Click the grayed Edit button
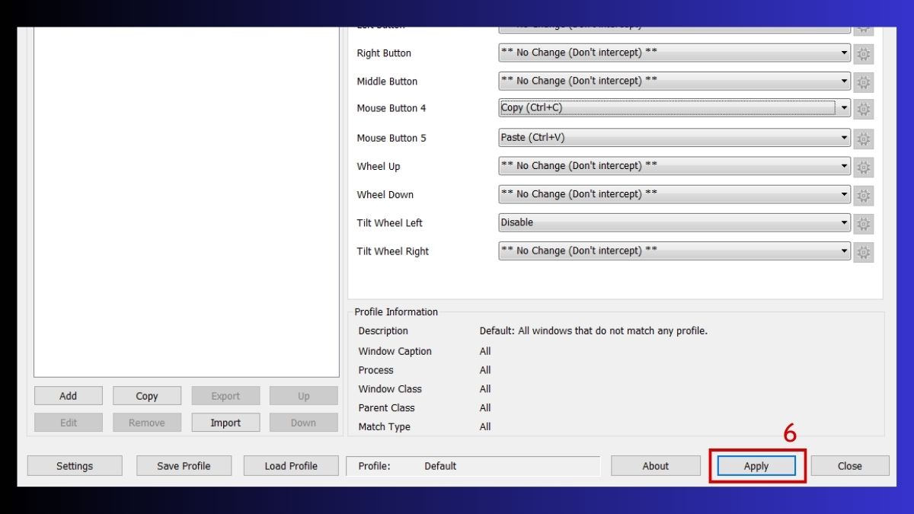This screenshot has height=514, width=914. coord(69,423)
